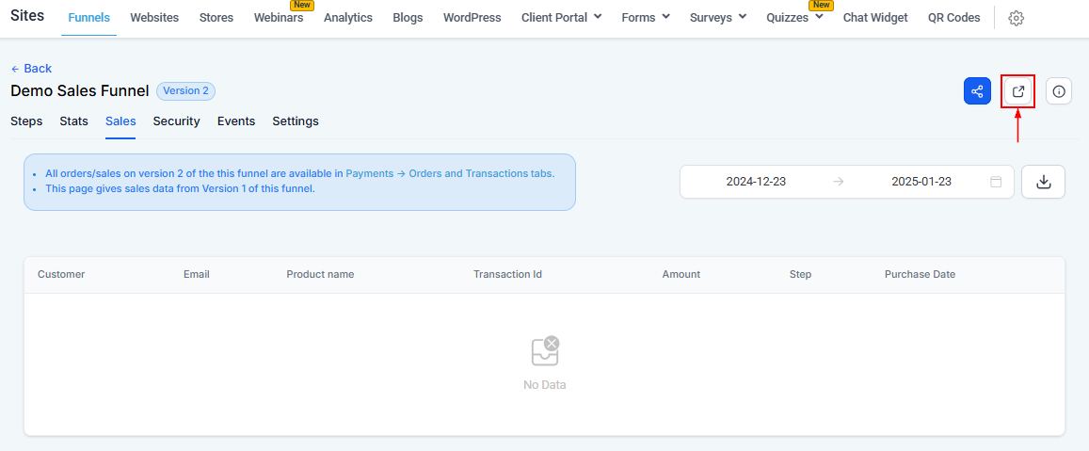This screenshot has width=1089, height=451.
Task: Open Chat Widget section
Action: click(x=875, y=18)
